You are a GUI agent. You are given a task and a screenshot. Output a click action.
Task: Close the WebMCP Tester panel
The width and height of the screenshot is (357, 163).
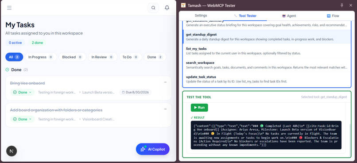[x=350, y=5]
